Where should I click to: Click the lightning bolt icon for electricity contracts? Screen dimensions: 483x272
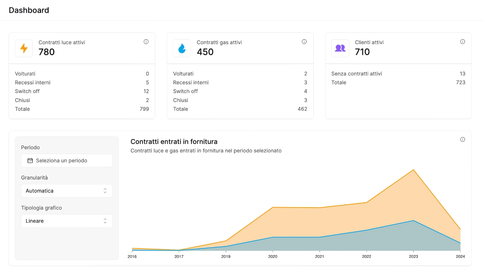[x=24, y=48]
